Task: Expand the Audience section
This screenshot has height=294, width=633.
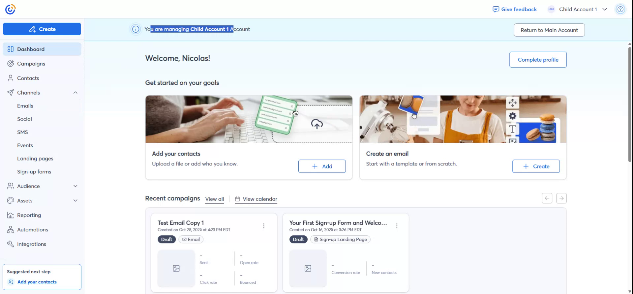Action: pos(75,186)
